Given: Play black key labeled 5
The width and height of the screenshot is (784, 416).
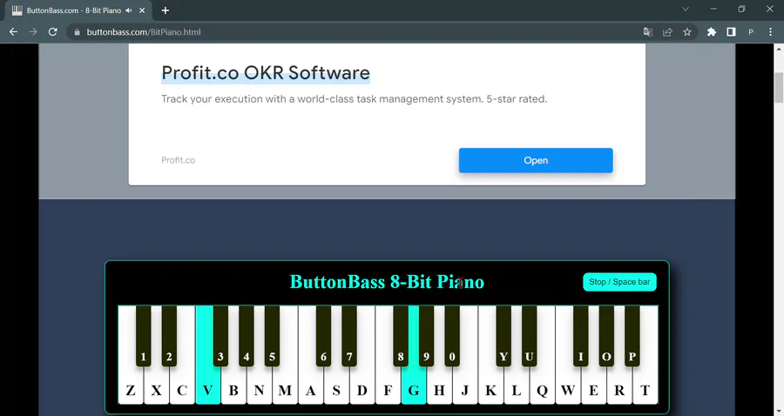Looking at the screenshot, I should pyautogui.click(x=272, y=336).
